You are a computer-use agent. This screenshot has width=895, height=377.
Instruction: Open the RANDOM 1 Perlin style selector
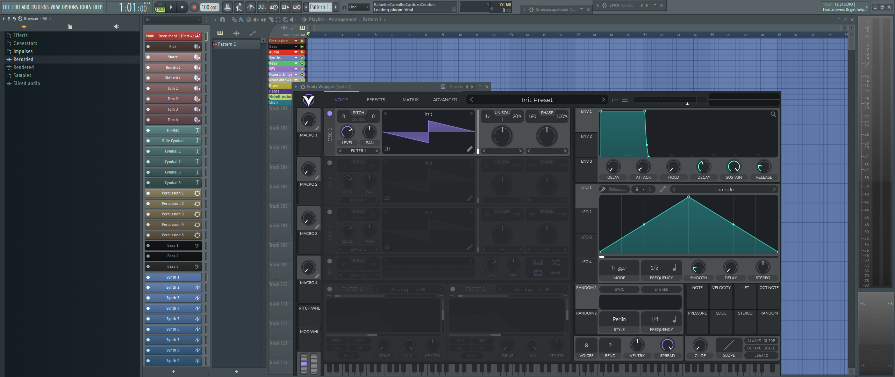coord(619,319)
